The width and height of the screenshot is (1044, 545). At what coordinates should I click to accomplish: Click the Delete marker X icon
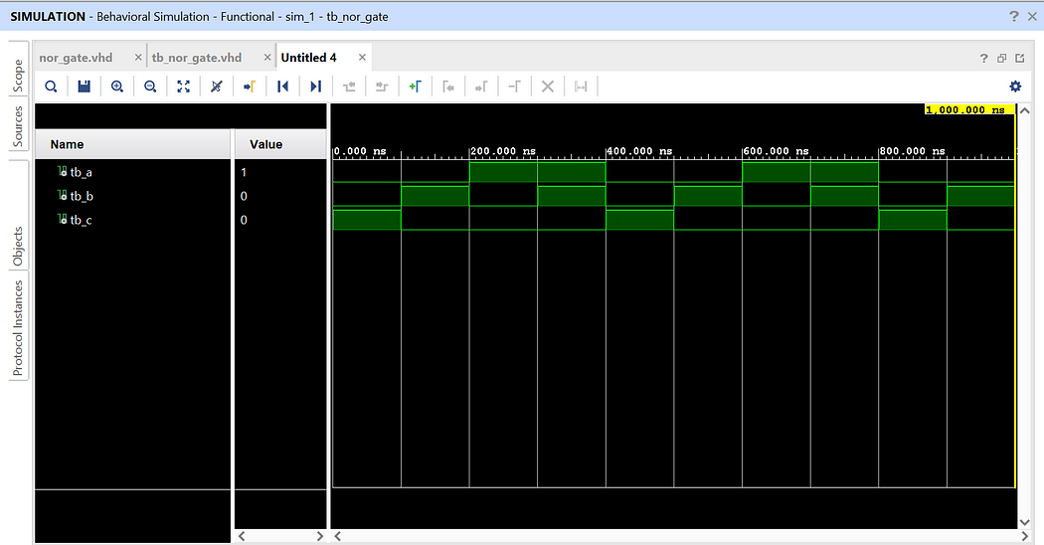point(547,86)
